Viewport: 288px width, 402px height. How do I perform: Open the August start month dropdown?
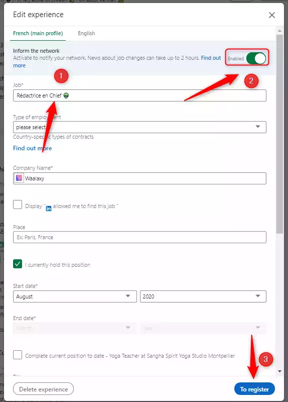click(x=75, y=296)
